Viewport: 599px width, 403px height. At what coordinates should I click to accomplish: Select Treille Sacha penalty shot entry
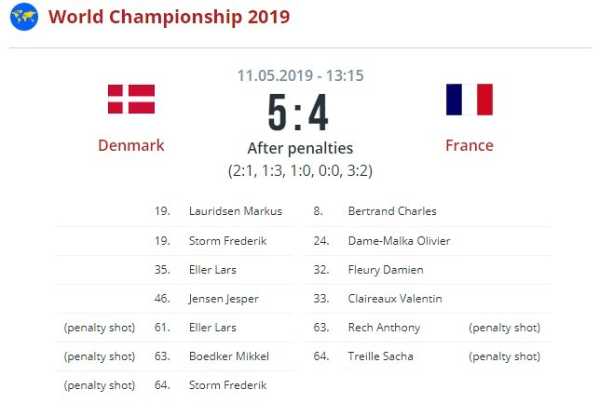coord(381,356)
